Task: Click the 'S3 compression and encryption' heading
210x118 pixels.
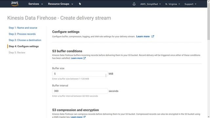Action: (x=75, y=110)
